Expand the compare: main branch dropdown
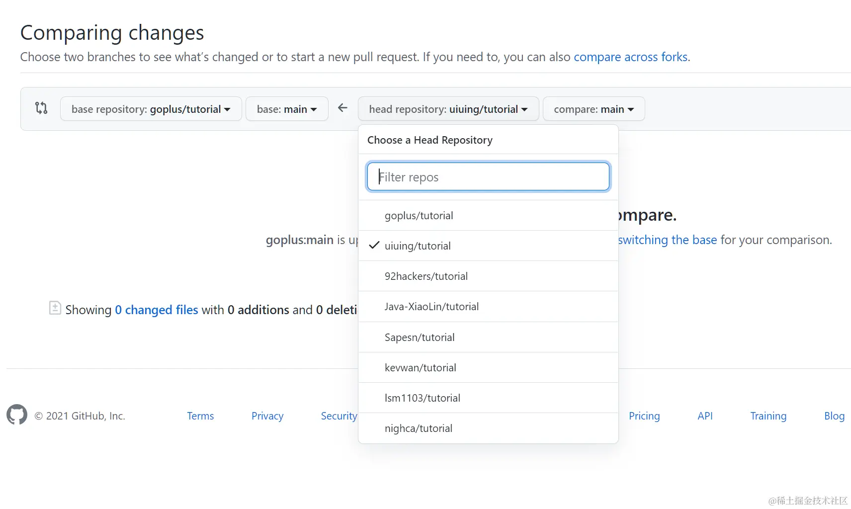The width and height of the screenshot is (851, 509). pyautogui.click(x=594, y=109)
